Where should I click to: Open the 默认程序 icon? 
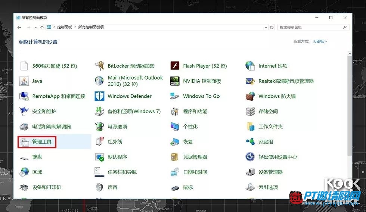pyautogui.click(x=99, y=157)
